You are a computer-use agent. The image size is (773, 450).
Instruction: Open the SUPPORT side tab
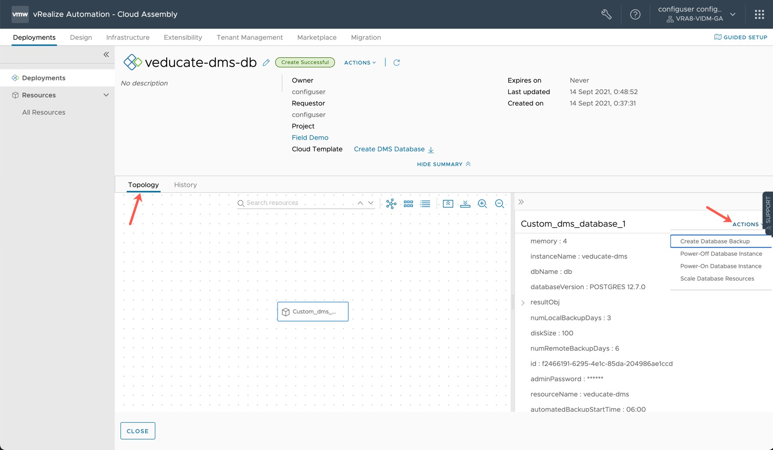pyautogui.click(x=768, y=212)
